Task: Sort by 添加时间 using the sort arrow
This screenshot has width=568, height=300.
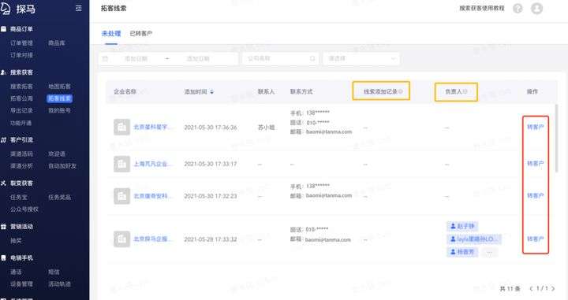Action: point(212,92)
